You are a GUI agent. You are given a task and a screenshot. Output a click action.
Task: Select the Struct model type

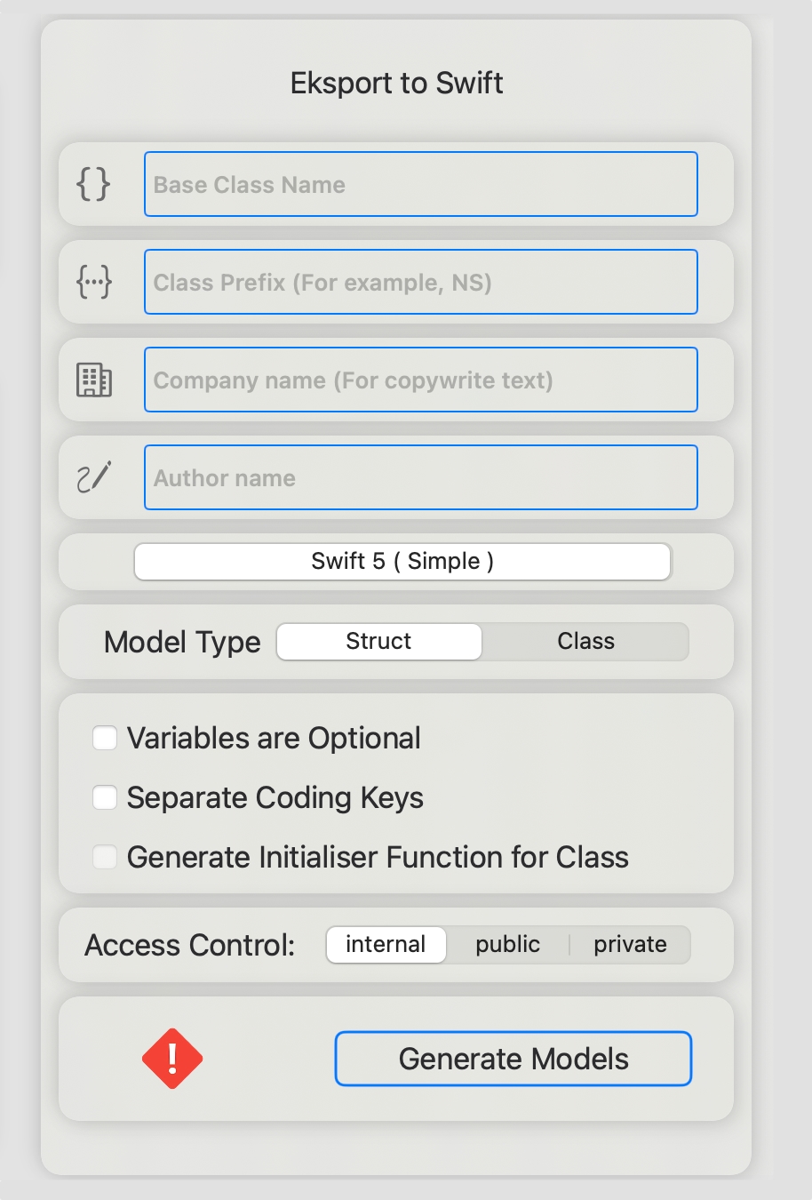pyautogui.click(x=378, y=642)
